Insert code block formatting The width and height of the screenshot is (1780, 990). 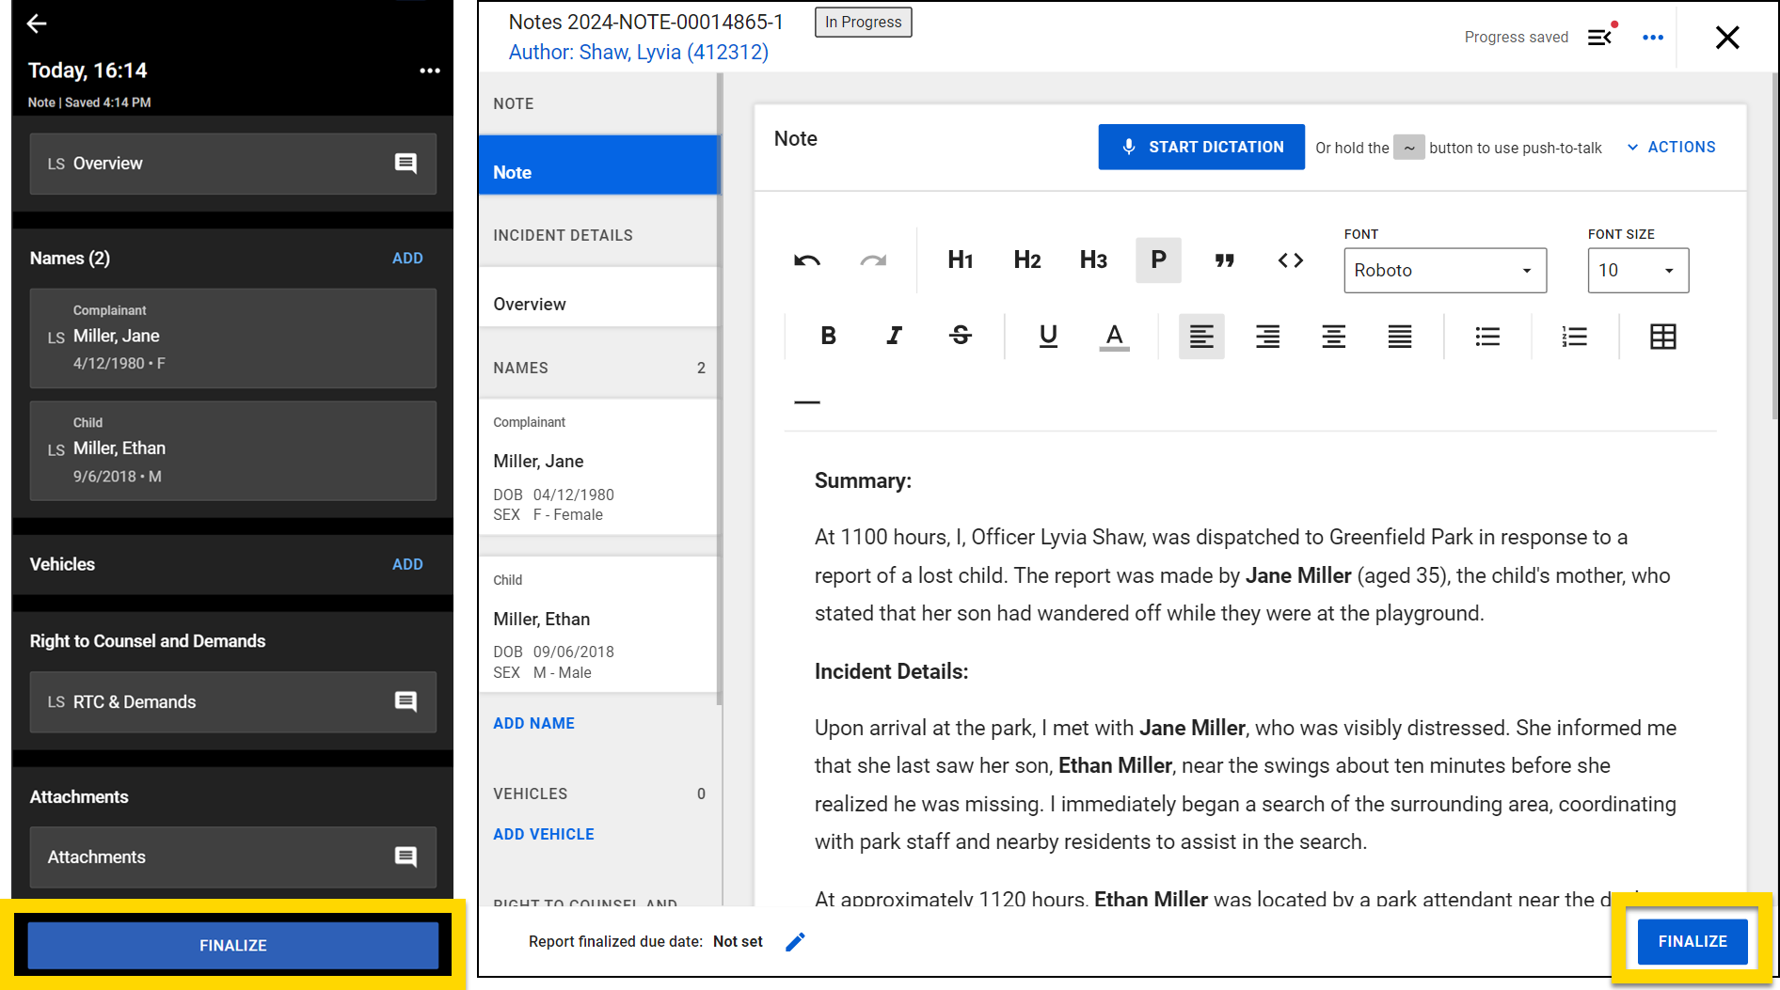coord(1290,260)
